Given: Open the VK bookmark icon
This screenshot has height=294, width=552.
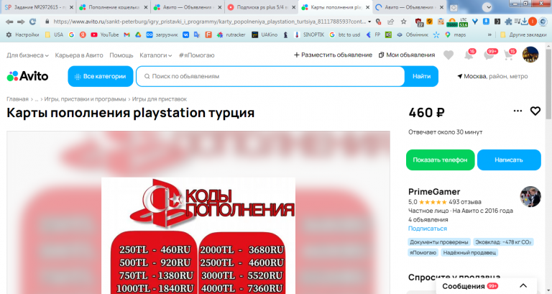Looking at the screenshot, I should point(185,35).
